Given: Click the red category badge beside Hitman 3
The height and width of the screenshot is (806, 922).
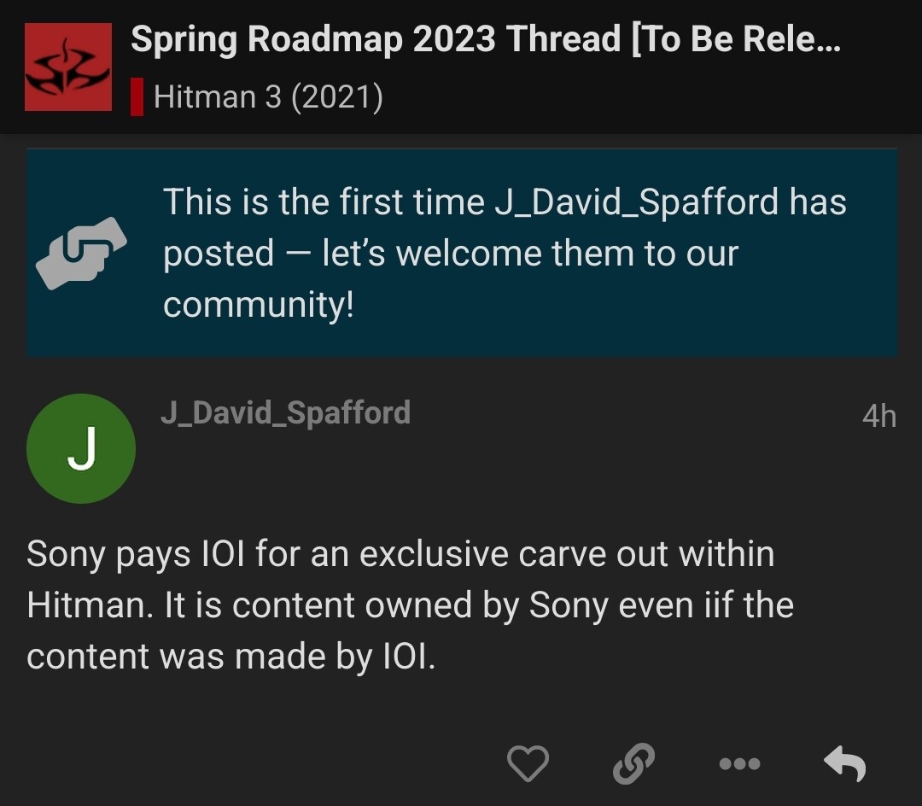Looking at the screenshot, I should tap(137, 97).
